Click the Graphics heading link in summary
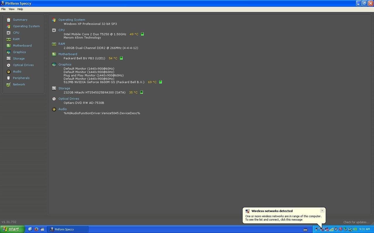 tap(65, 65)
